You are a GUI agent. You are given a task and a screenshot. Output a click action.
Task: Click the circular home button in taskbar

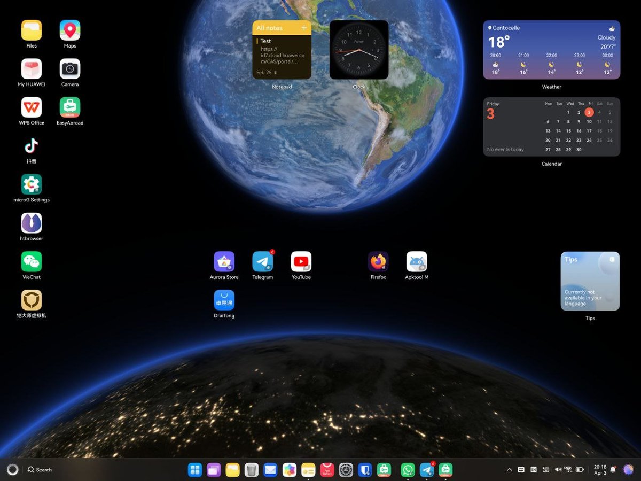(12, 470)
